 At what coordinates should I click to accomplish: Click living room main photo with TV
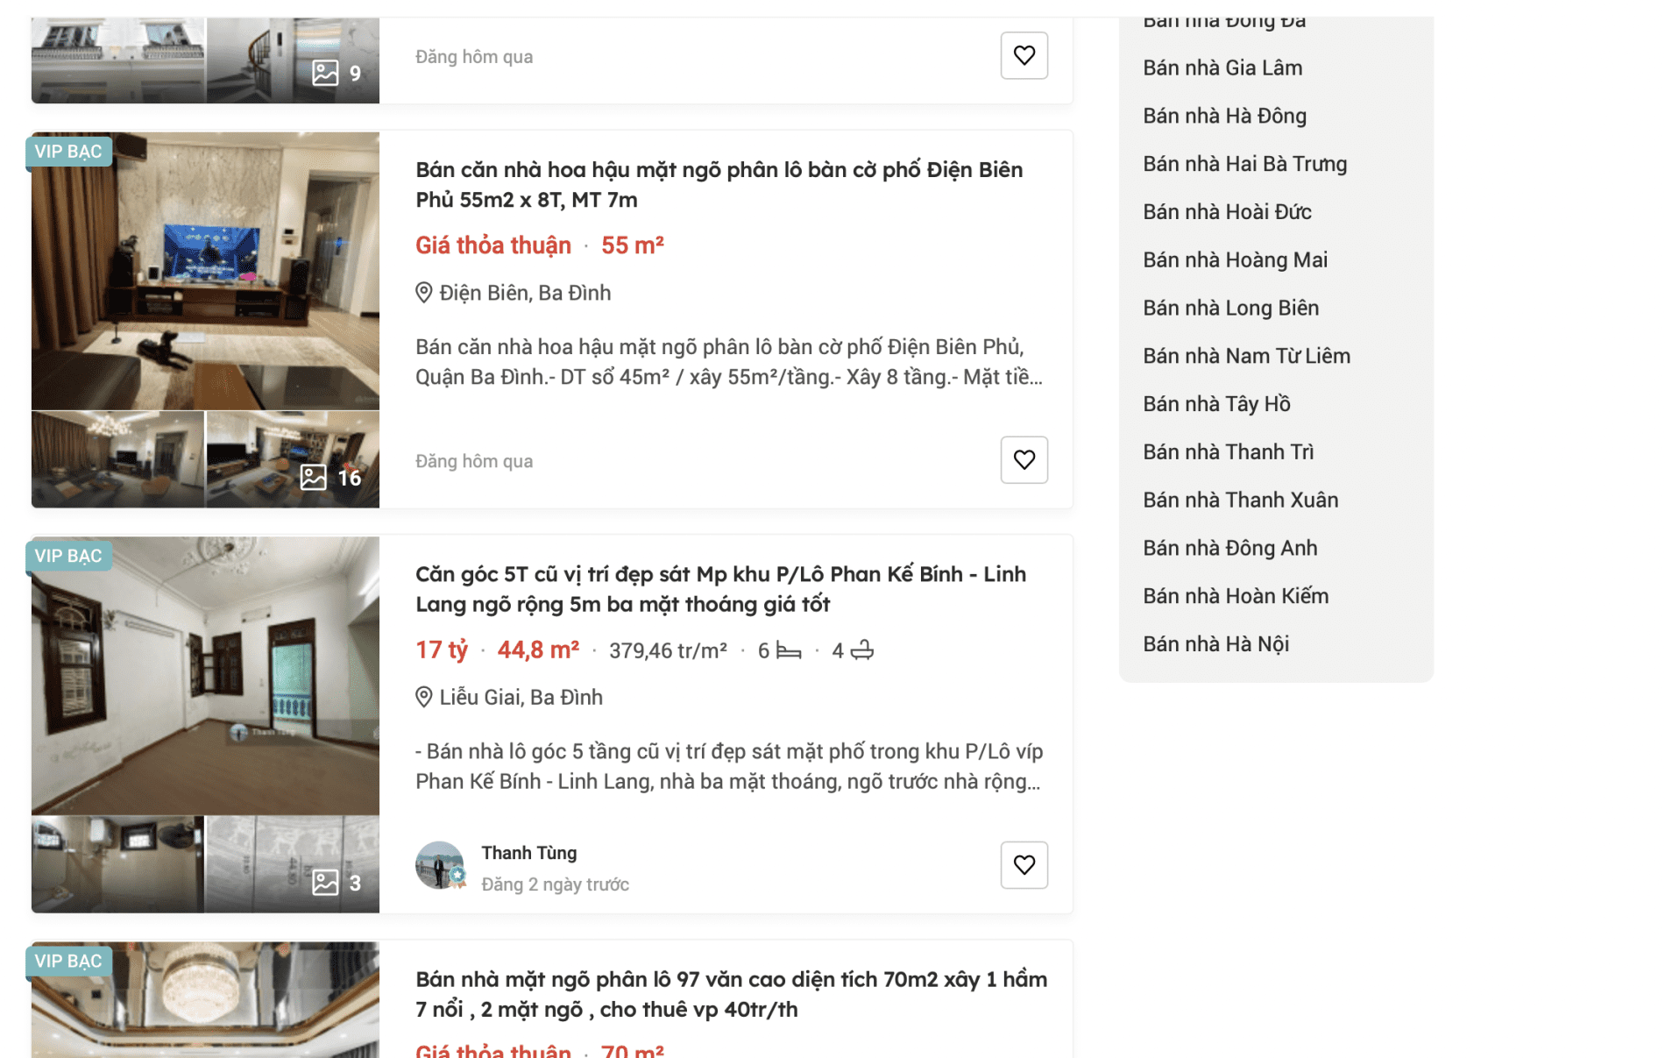pos(205,271)
